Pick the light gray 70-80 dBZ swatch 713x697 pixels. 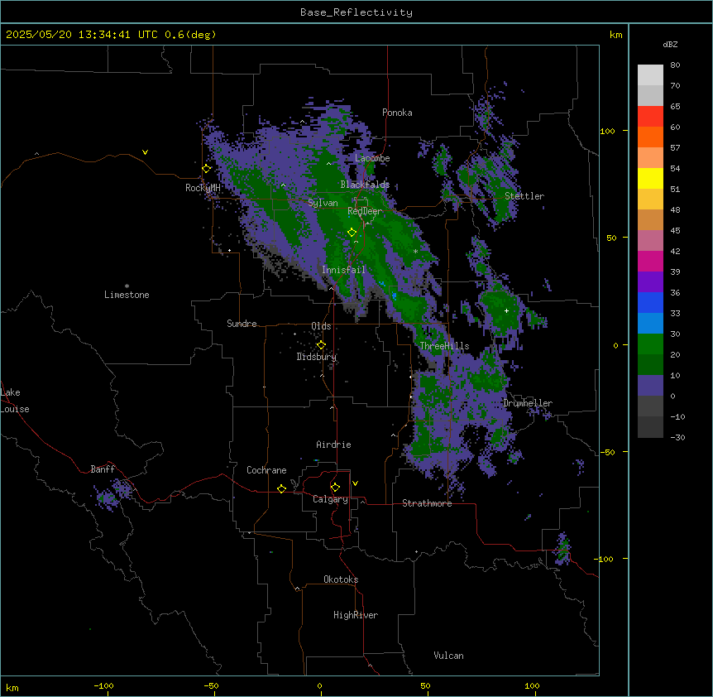[x=650, y=75]
